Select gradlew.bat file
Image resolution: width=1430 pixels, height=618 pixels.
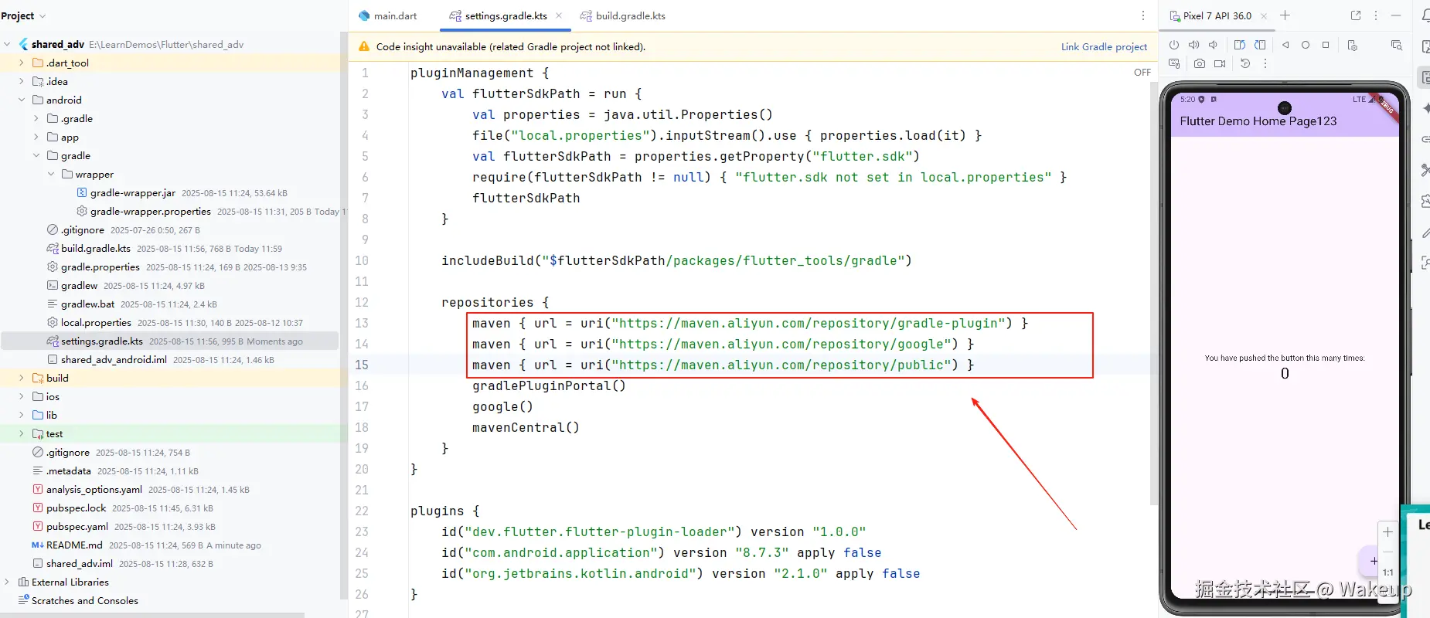(88, 304)
